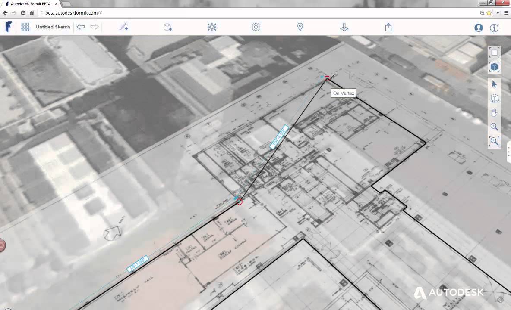511x310 pixels.
Task: Click the import arrow icon
Action: pos(344,27)
